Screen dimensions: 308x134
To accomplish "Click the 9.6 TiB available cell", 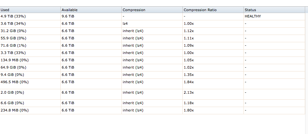I will [x=68, y=16].
